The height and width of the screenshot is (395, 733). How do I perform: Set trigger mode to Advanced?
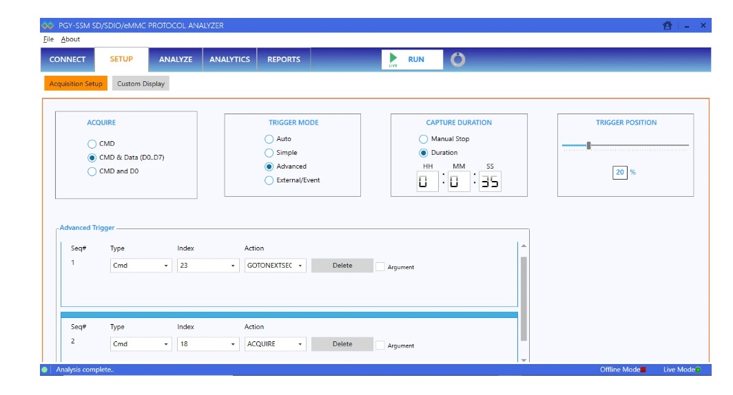click(269, 167)
